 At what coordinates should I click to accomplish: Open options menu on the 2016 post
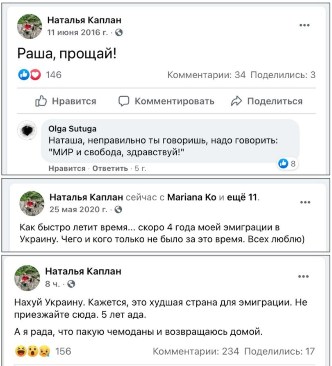click(x=305, y=25)
